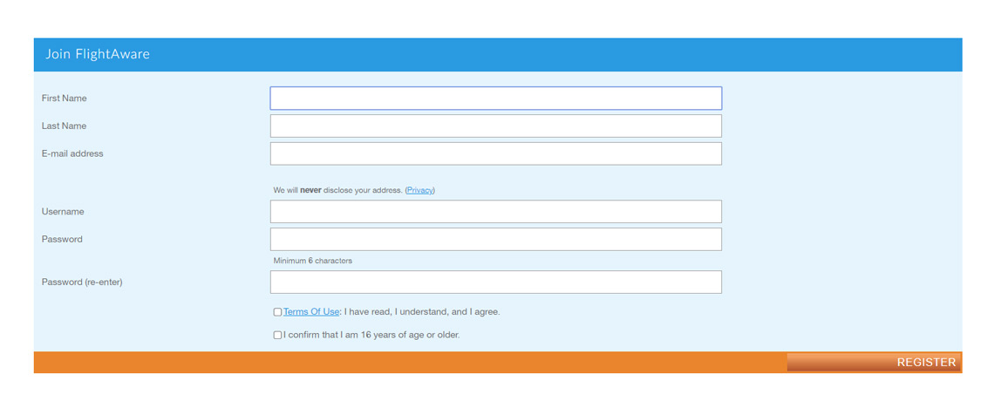
Task: Click 'We will never disclose your address' text
Action: click(338, 190)
